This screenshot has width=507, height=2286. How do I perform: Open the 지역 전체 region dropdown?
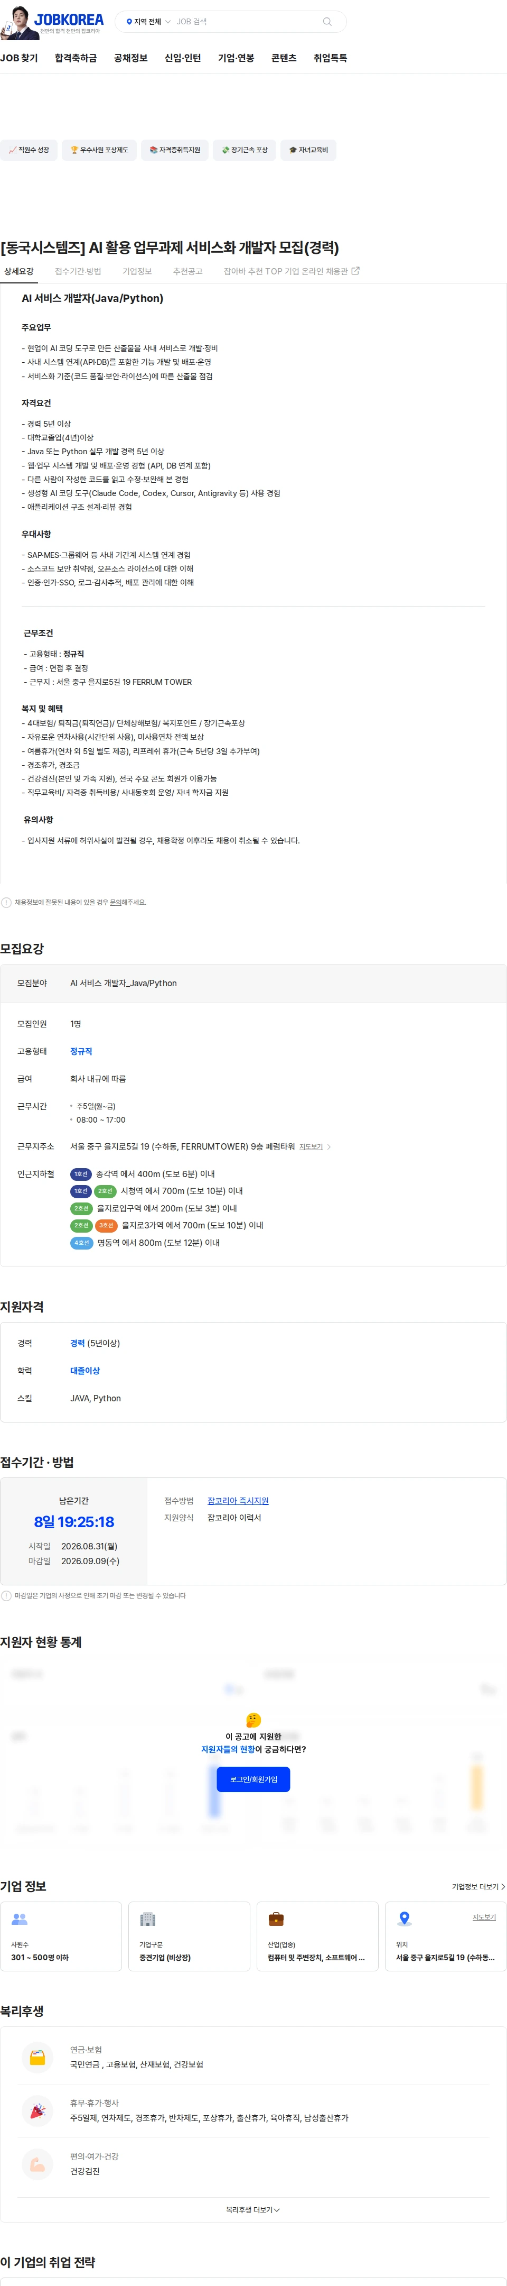148,21
